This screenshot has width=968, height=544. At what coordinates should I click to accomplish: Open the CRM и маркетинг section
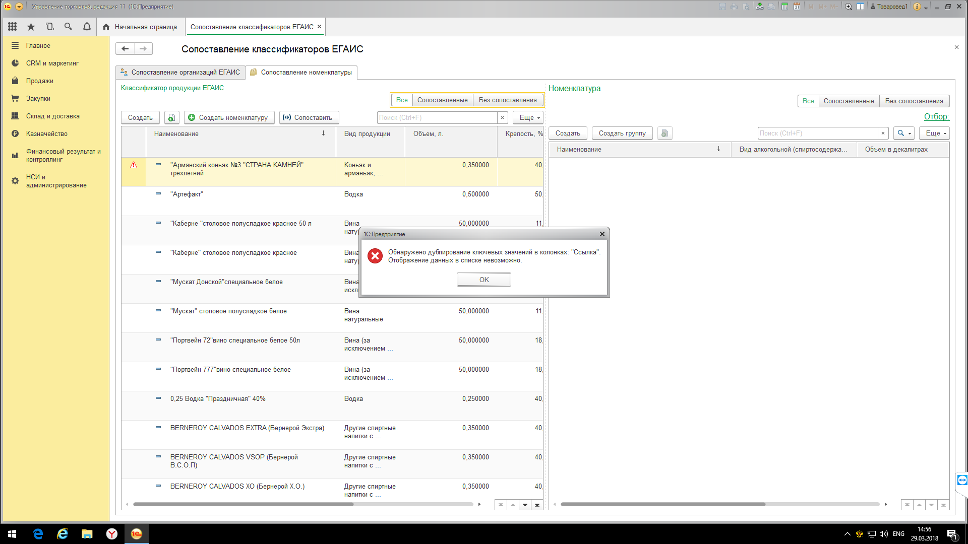click(52, 63)
